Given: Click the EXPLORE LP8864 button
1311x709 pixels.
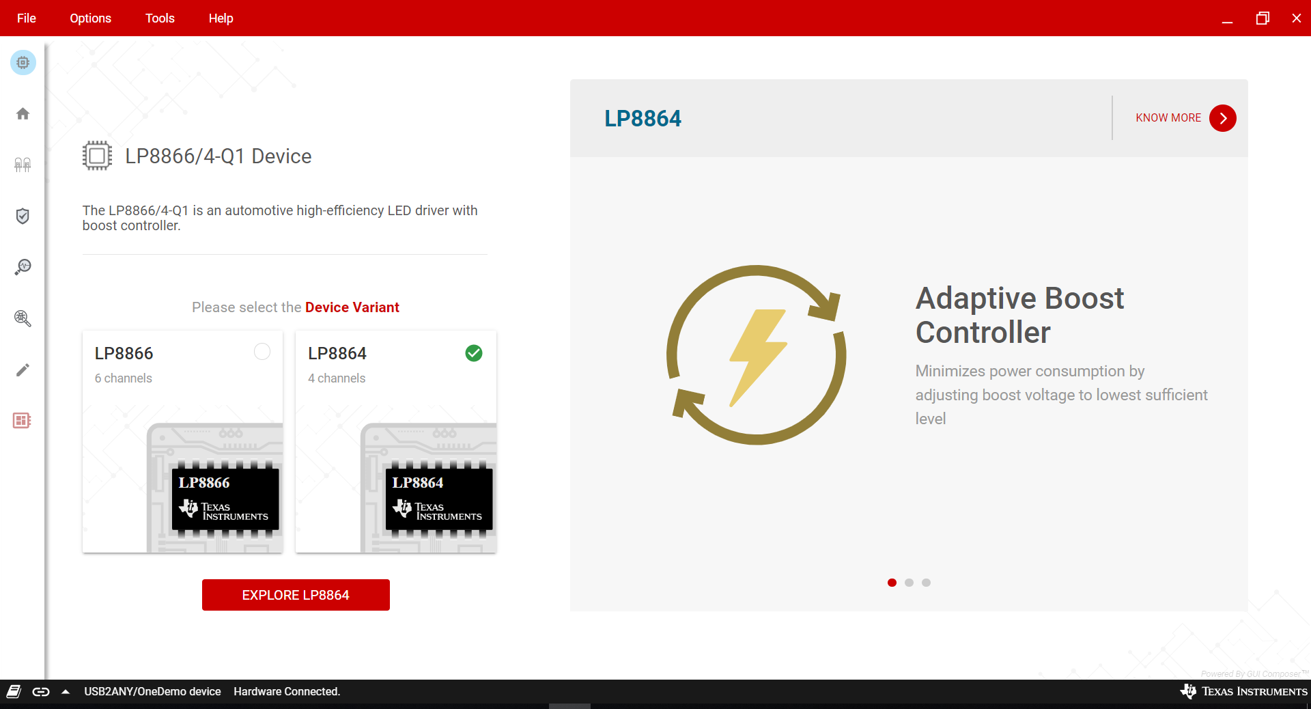Looking at the screenshot, I should [x=296, y=595].
